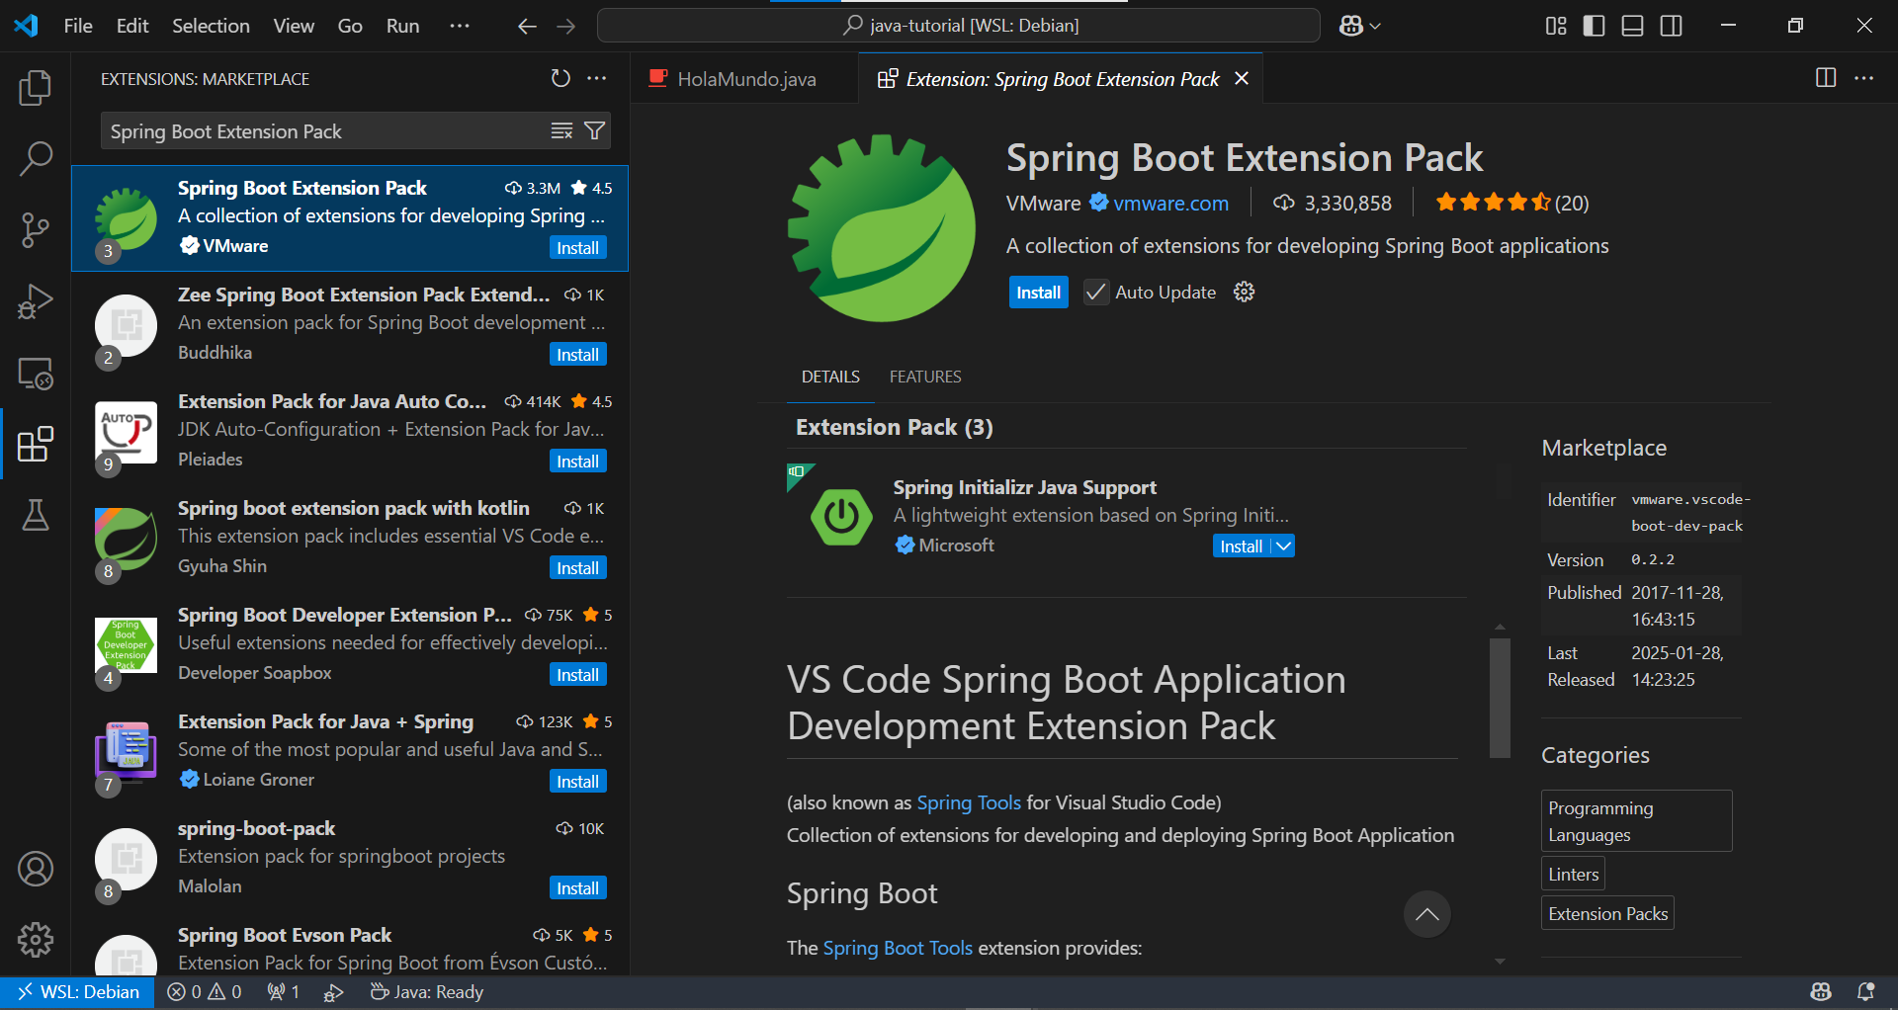Split the editor to the right
This screenshot has height=1010, width=1898.
pos(1826,78)
